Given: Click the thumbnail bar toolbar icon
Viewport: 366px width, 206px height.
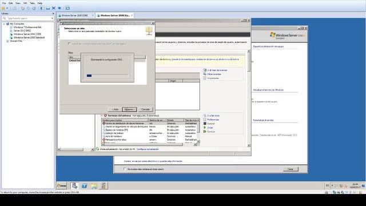Looking at the screenshot, I should (x=48, y=8).
